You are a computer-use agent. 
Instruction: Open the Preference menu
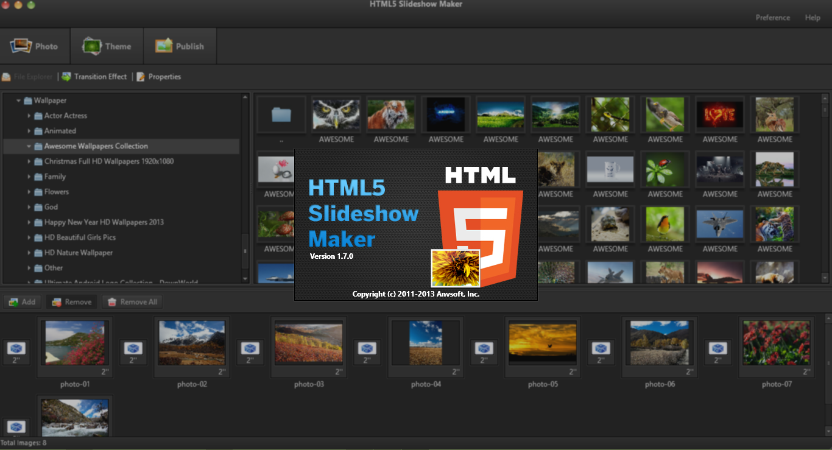(772, 18)
